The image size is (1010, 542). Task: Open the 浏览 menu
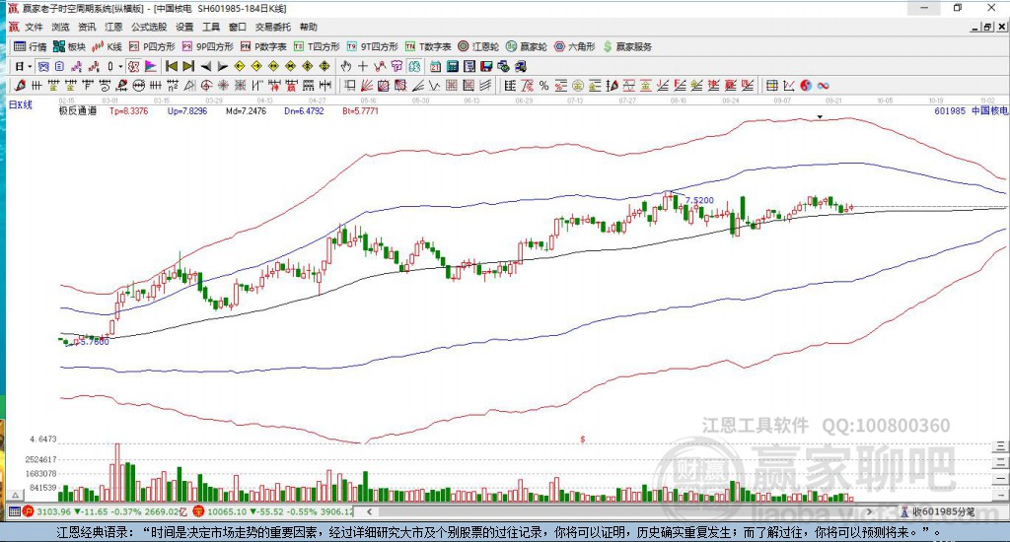point(60,27)
